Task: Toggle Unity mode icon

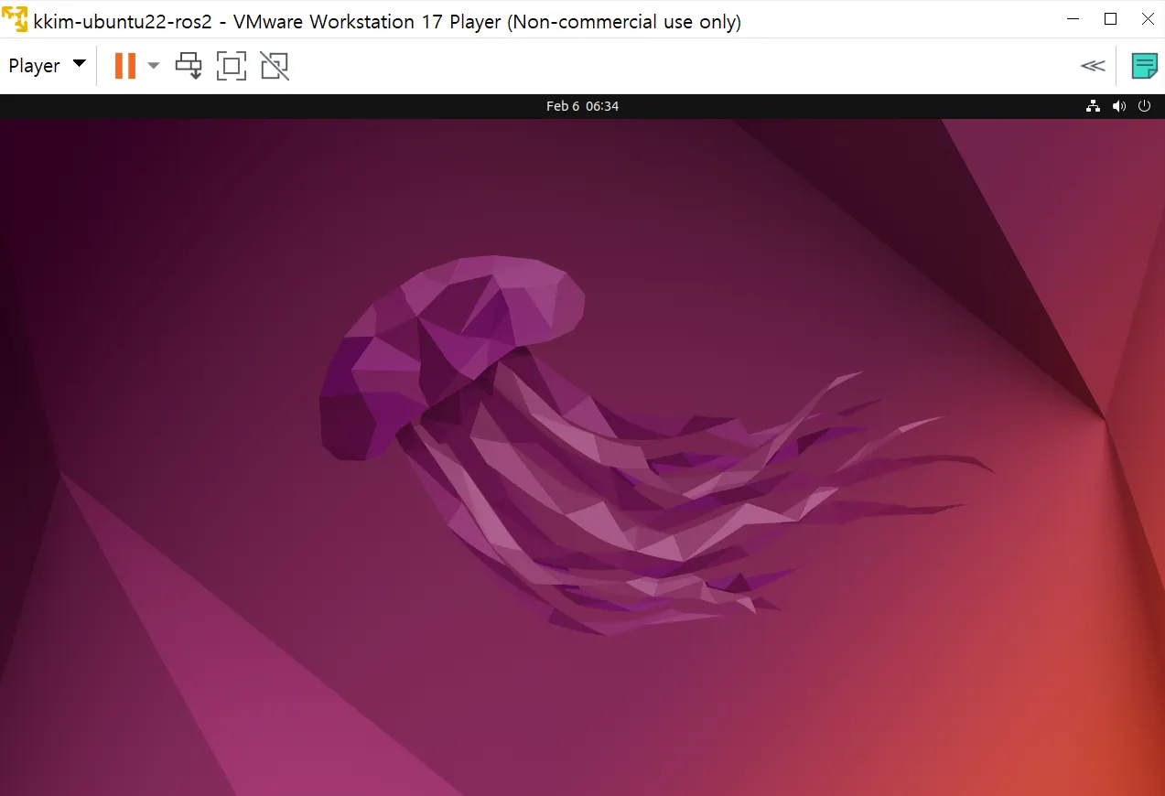Action: (275, 66)
